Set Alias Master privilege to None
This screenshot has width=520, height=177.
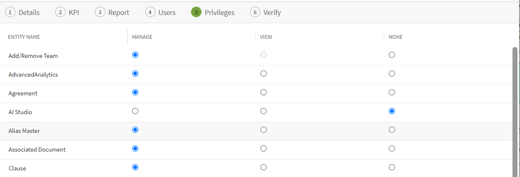[392, 130]
